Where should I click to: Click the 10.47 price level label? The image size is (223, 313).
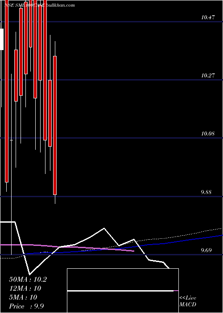[208, 17]
